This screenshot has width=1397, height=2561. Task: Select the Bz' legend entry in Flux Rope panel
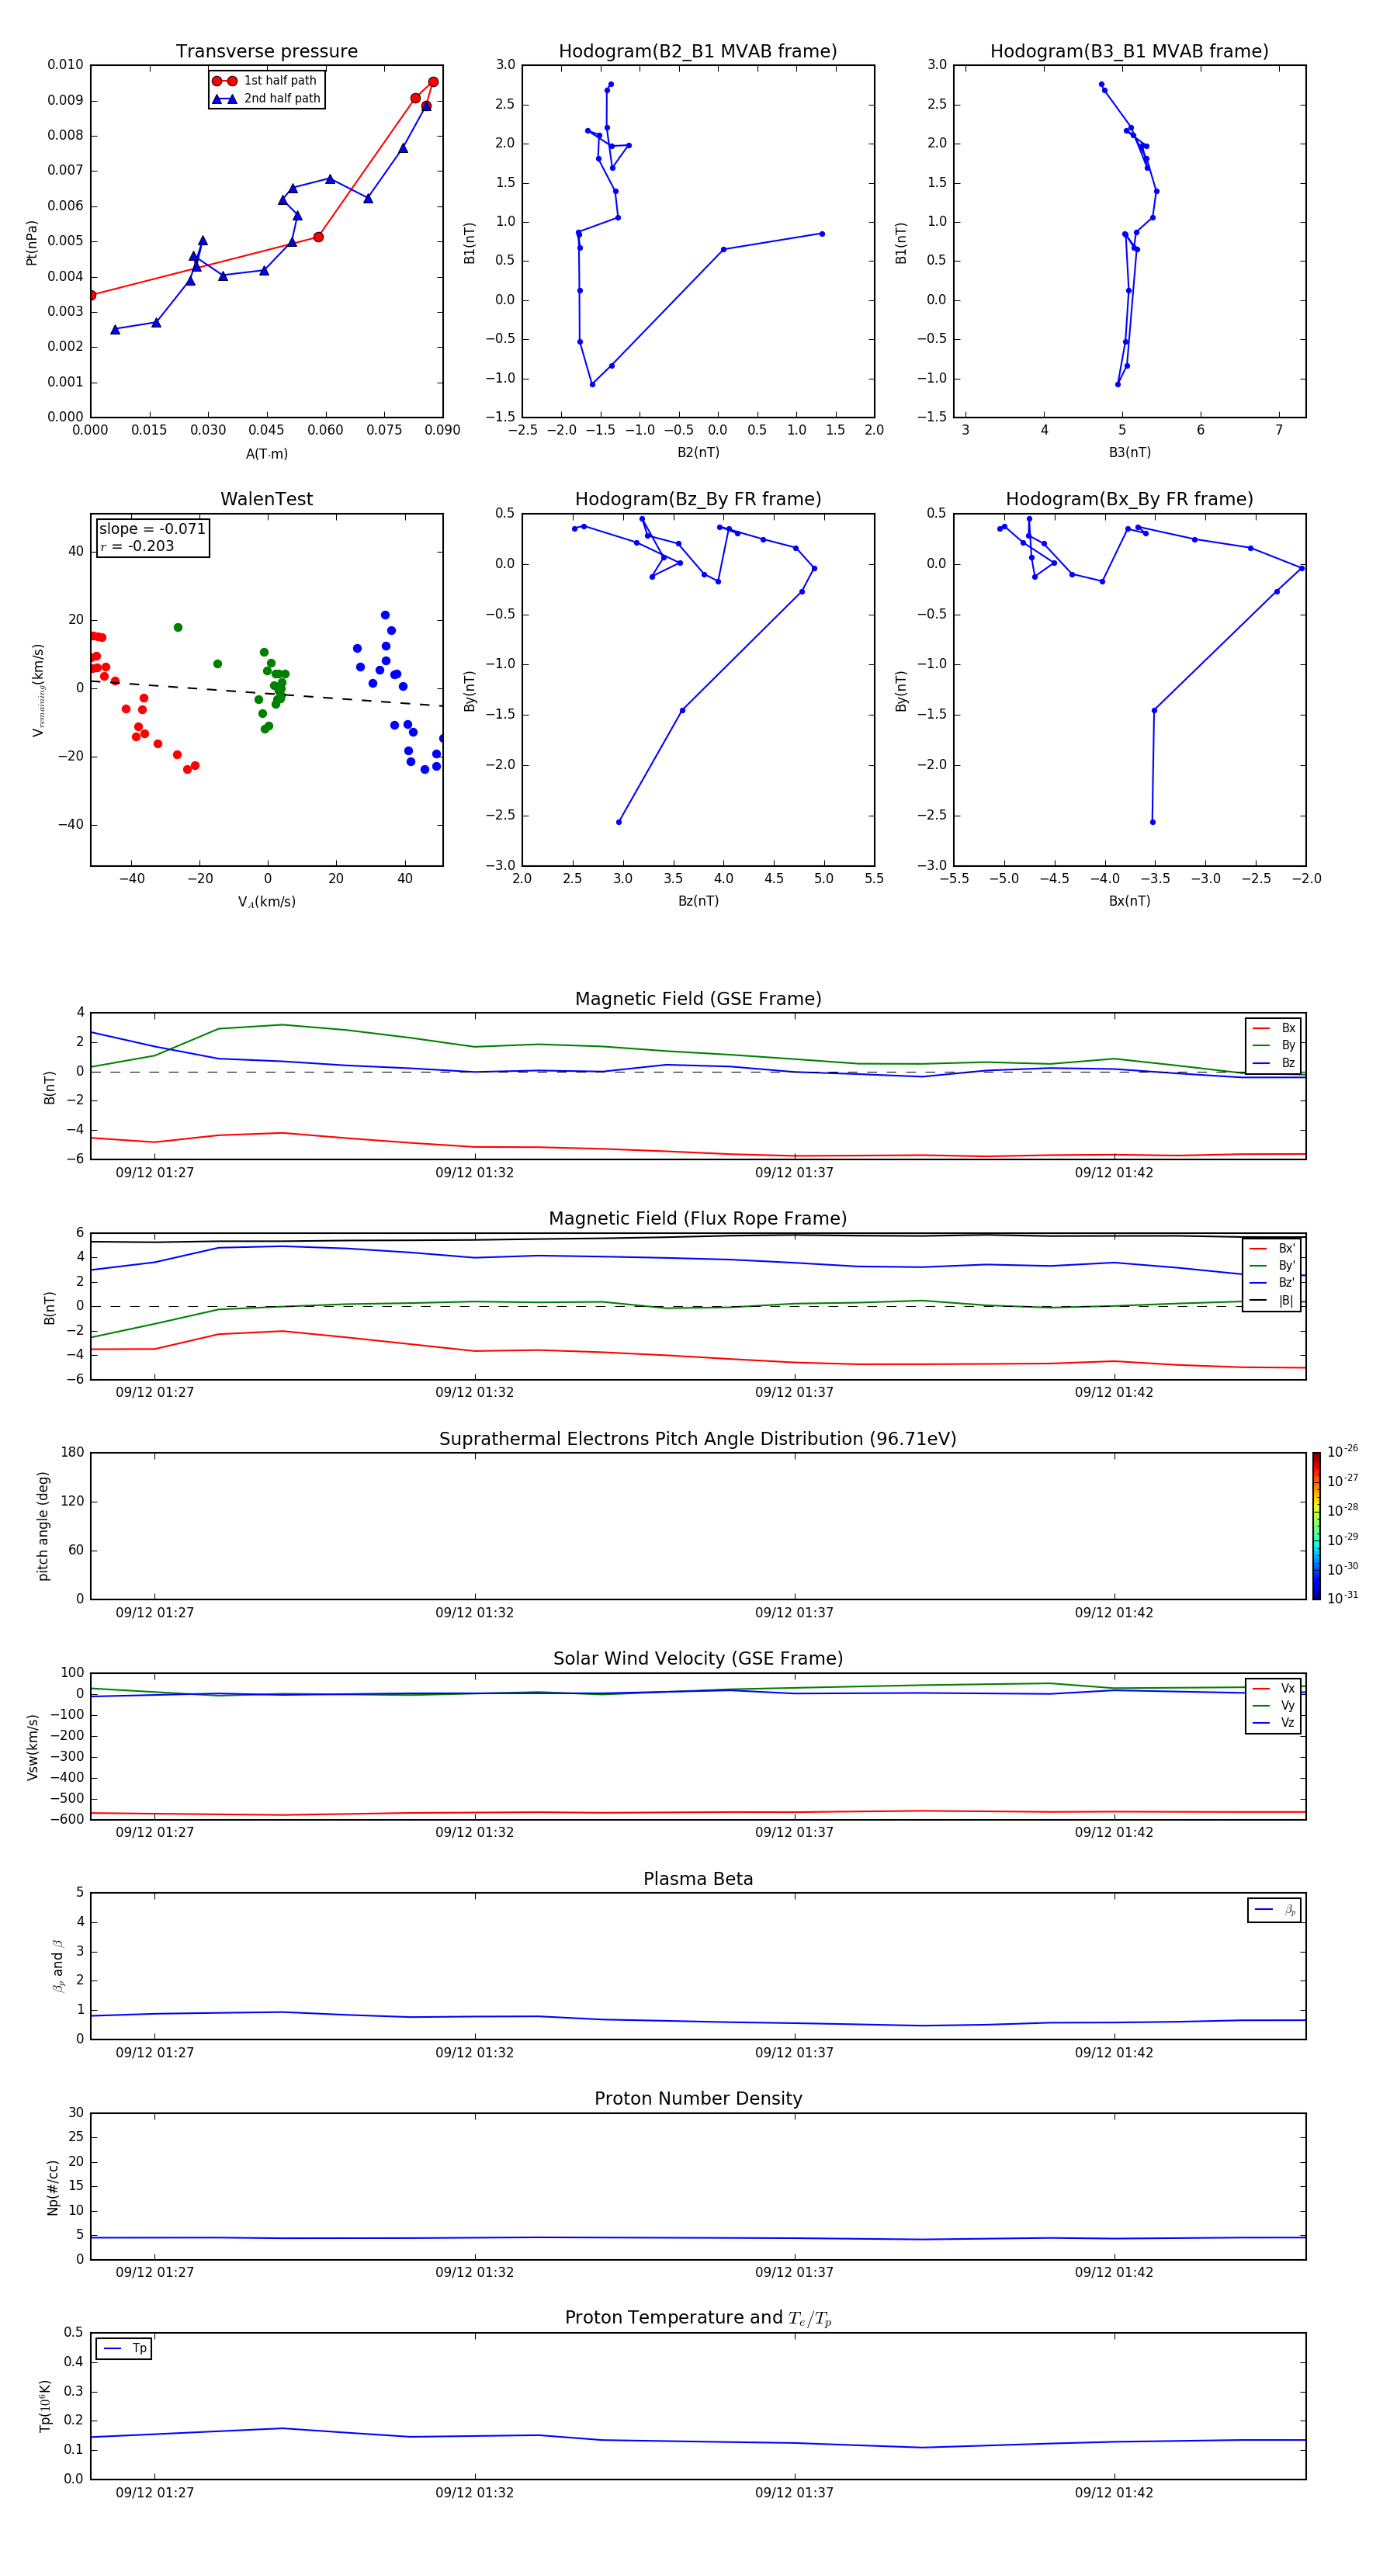[1272, 1283]
